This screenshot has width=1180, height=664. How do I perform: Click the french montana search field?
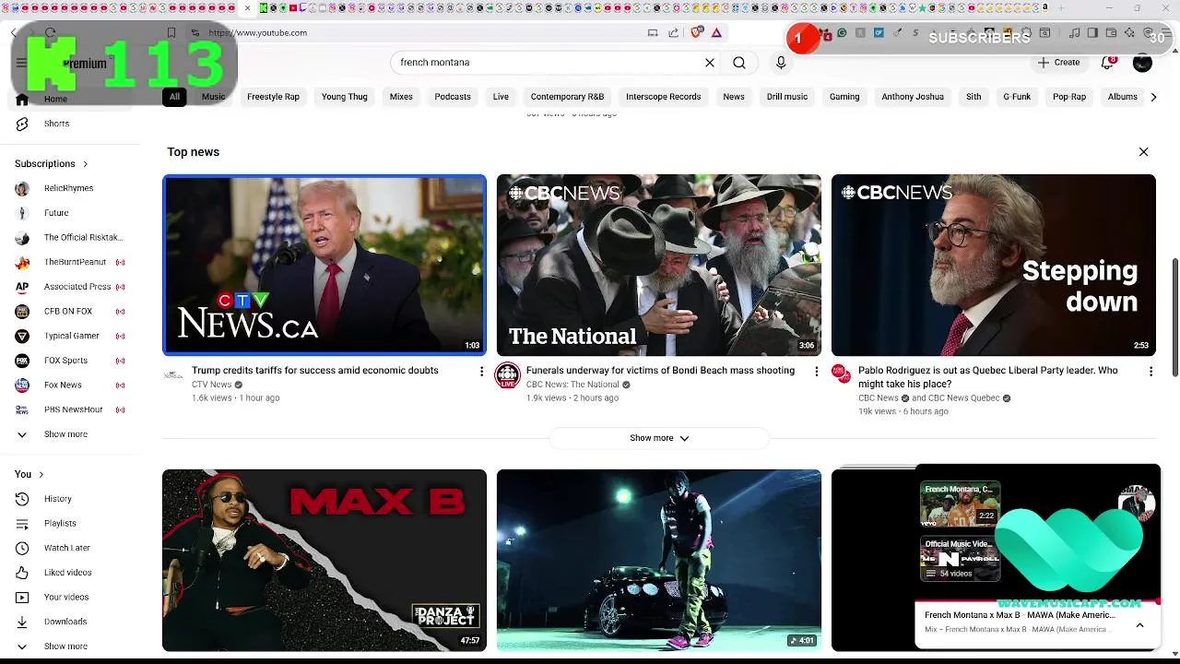click(x=549, y=63)
